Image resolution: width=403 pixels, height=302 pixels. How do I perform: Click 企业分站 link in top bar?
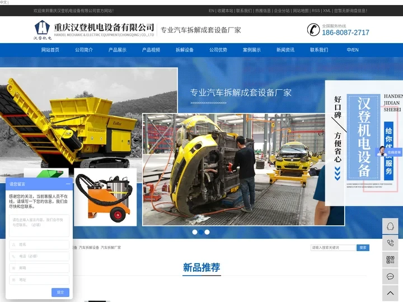[x=282, y=11]
